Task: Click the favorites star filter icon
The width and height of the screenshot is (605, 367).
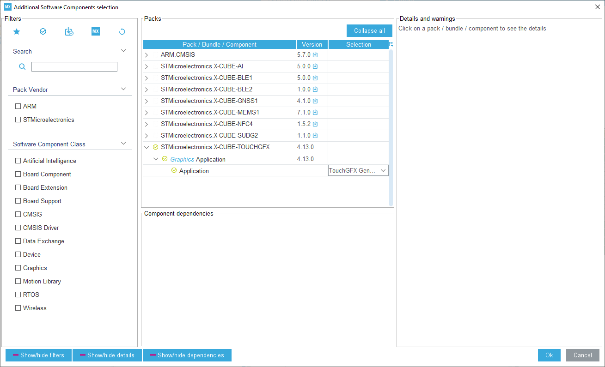Action: point(17,32)
